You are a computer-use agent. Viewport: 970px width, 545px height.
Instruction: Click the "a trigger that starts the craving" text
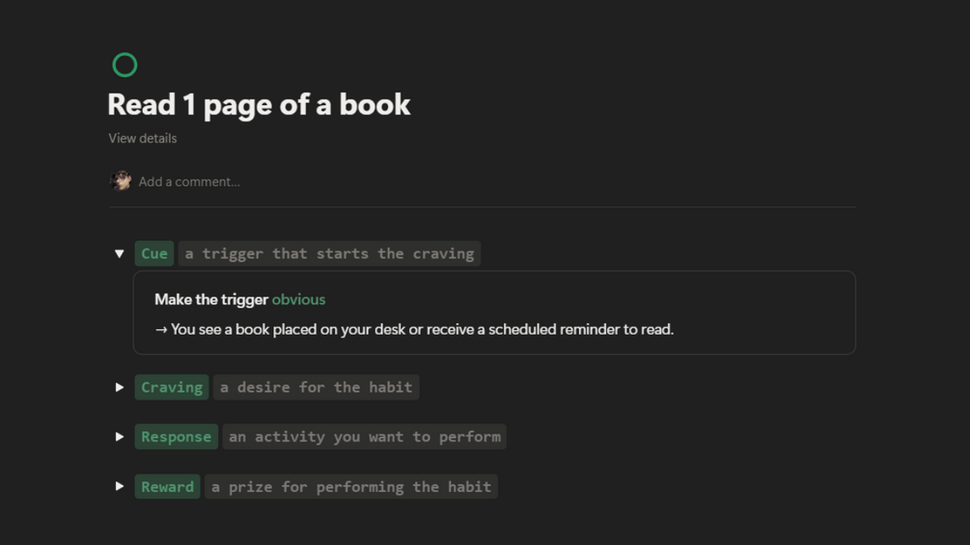tap(329, 254)
